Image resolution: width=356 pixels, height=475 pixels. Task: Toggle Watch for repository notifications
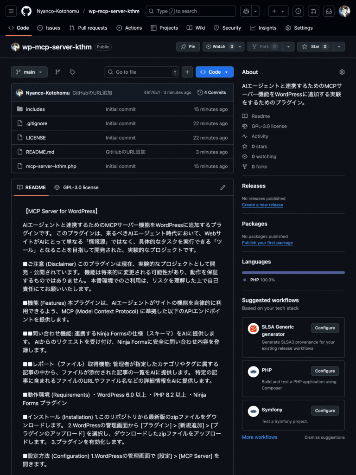point(220,46)
